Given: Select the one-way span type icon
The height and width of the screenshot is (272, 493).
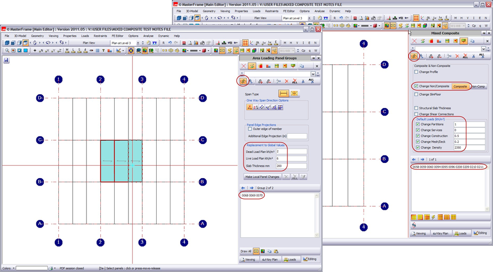Looking at the screenshot, I should [283, 93].
